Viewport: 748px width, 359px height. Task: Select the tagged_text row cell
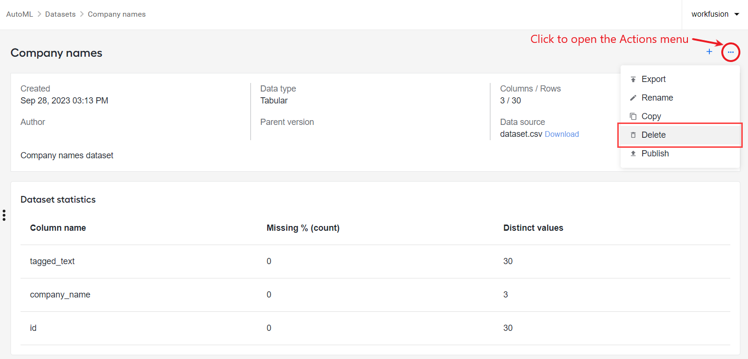point(52,261)
